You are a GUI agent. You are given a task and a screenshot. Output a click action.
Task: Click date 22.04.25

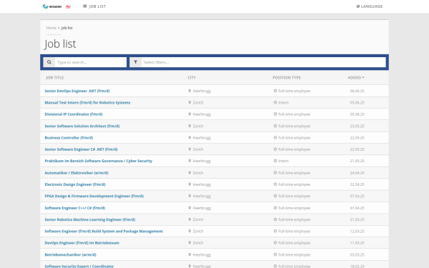tap(357, 184)
